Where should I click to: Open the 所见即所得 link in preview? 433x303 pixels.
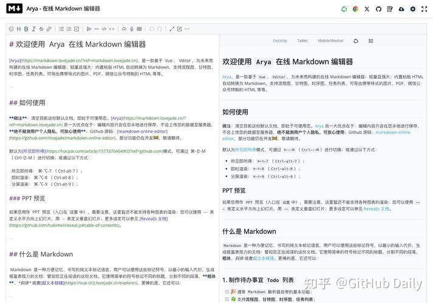(x=245, y=150)
